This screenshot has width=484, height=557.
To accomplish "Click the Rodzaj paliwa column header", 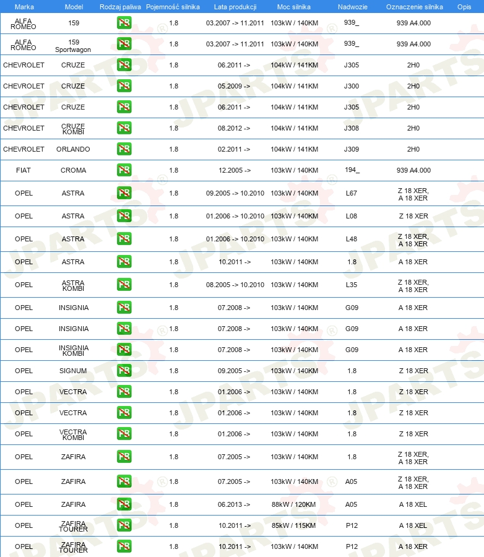I will pyautogui.click(x=120, y=7).
